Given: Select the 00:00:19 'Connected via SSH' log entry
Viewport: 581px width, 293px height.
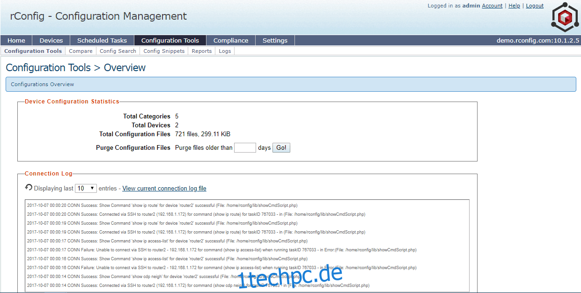Looking at the screenshot, I should [x=196, y=232].
